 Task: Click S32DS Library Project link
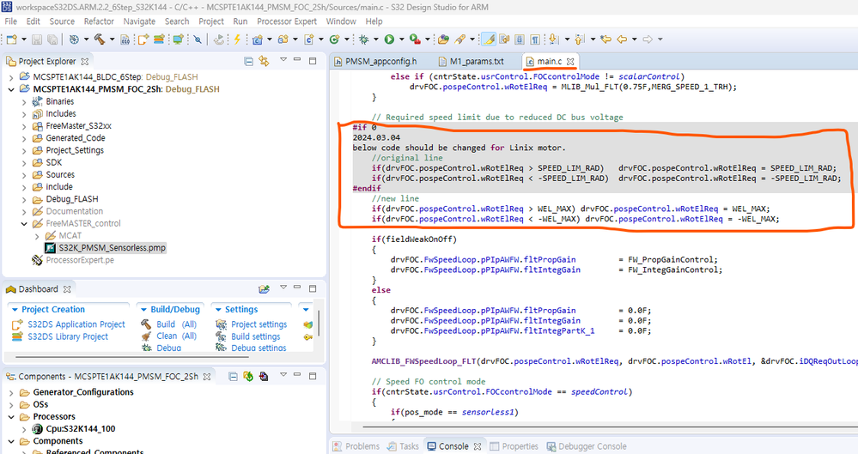tap(68, 336)
